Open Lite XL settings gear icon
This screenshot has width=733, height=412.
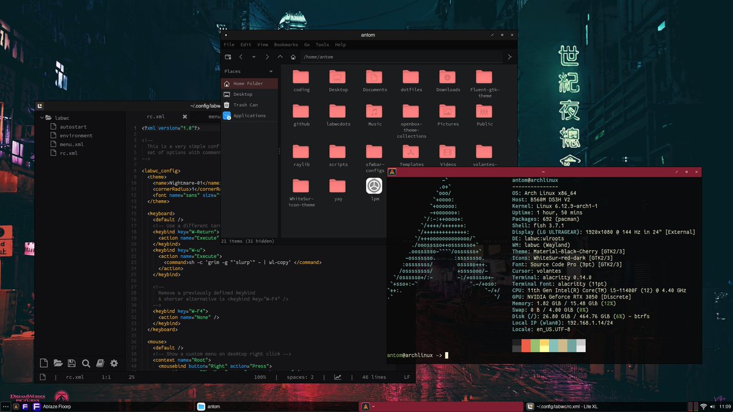pyautogui.click(x=114, y=363)
